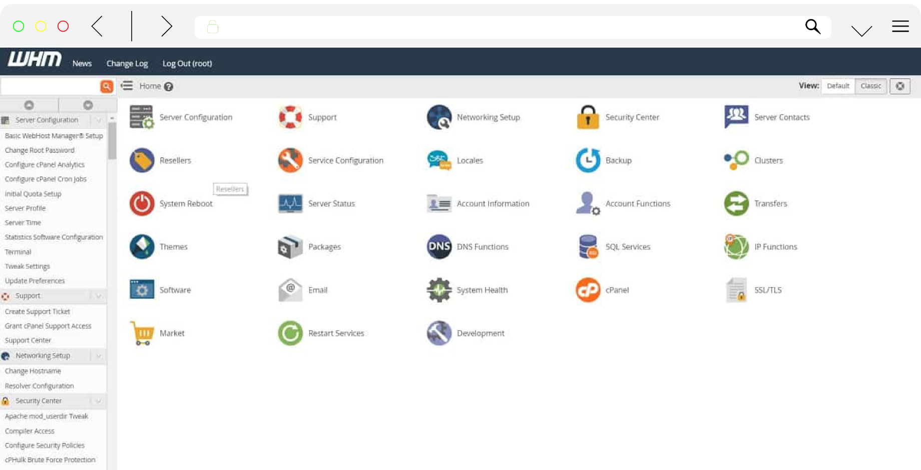Open the cPanel icon
This screenshot has height=470, width=921.
(x=588, y=290)
